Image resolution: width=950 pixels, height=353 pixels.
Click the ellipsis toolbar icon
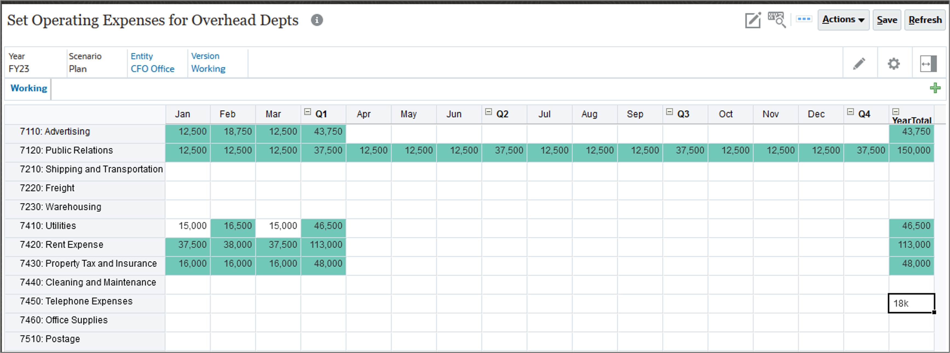(x=804, y=18)
